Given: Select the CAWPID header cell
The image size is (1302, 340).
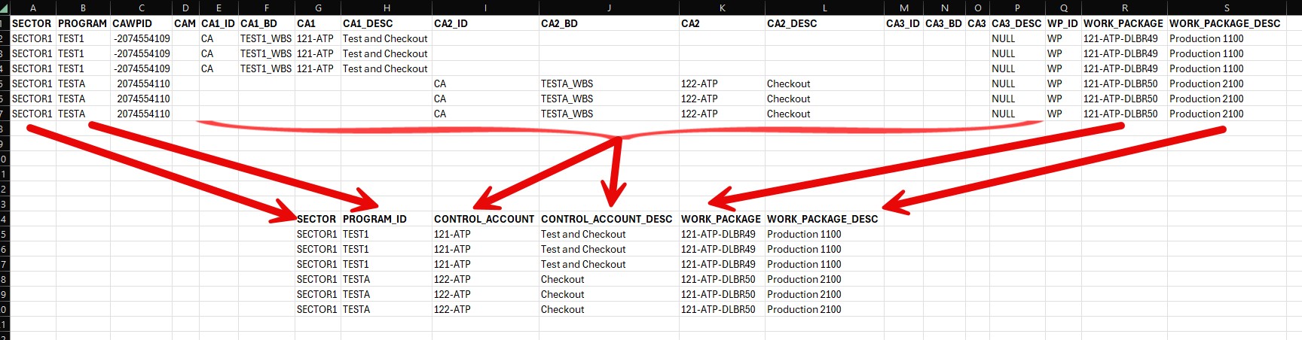Looking at the screenshot, I should pos(141,23).
